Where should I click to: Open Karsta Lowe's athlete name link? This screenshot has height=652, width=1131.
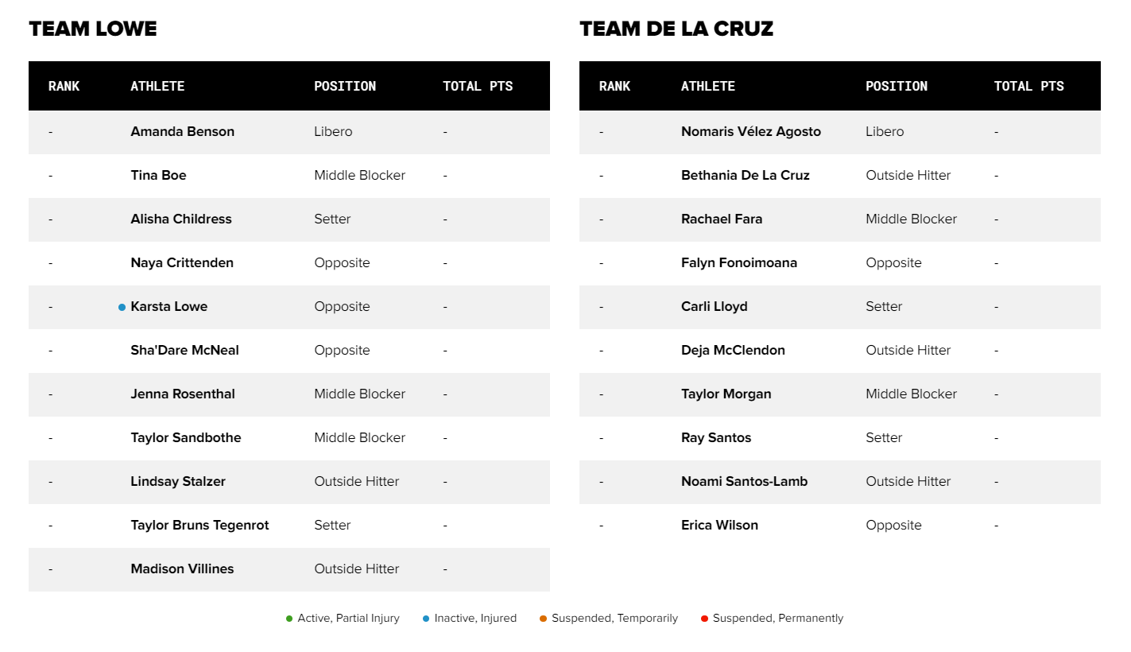pyautogui.click(x=169, y=307)
